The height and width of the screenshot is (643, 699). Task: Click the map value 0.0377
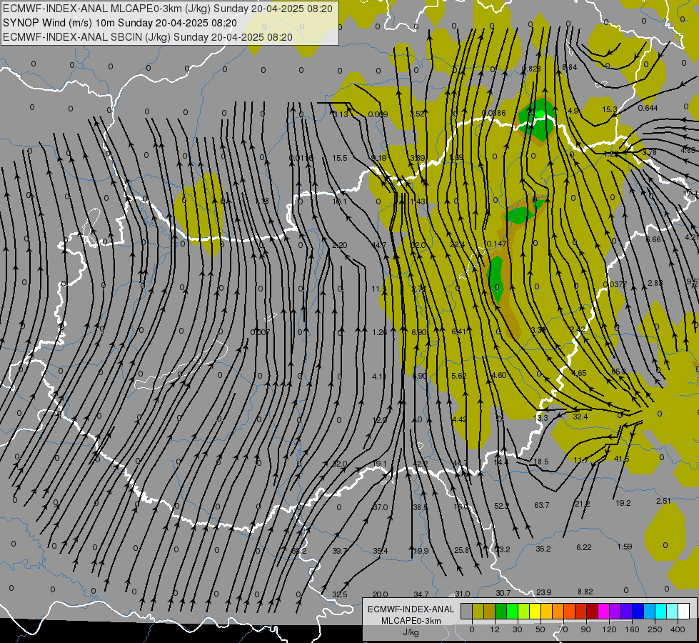[x=615, y=284]
